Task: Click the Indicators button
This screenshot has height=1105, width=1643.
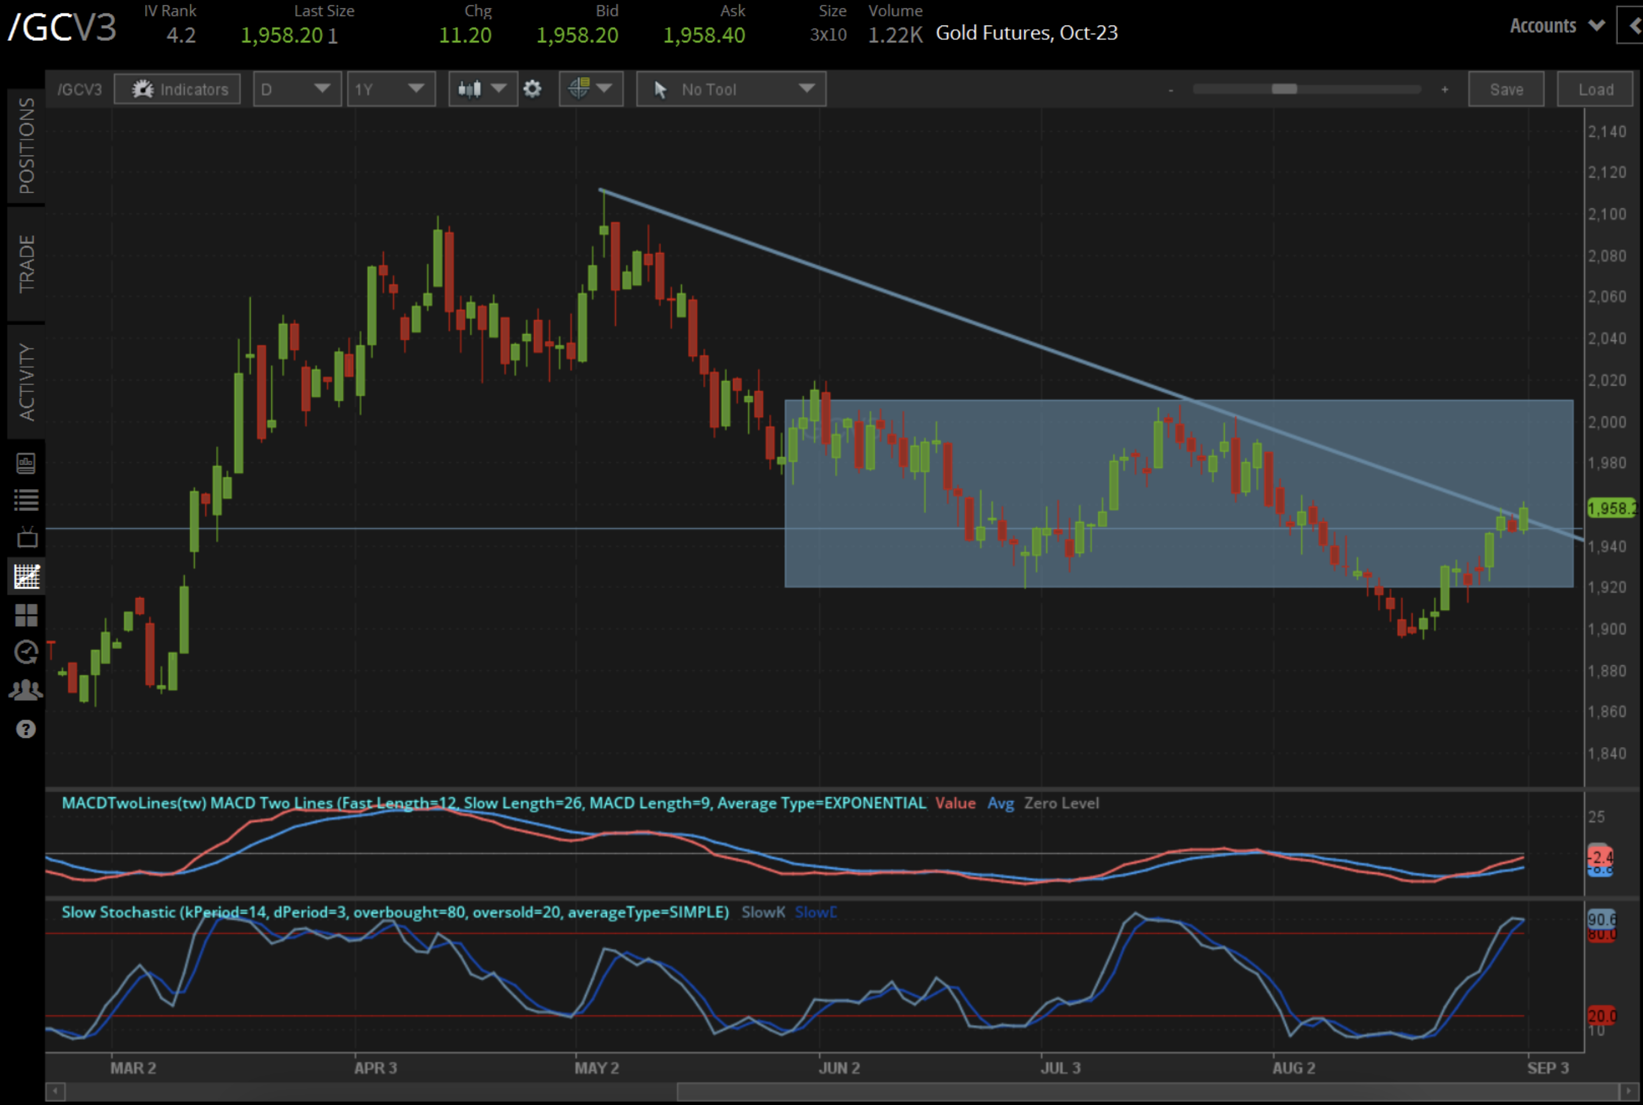Action: (177, 89)
